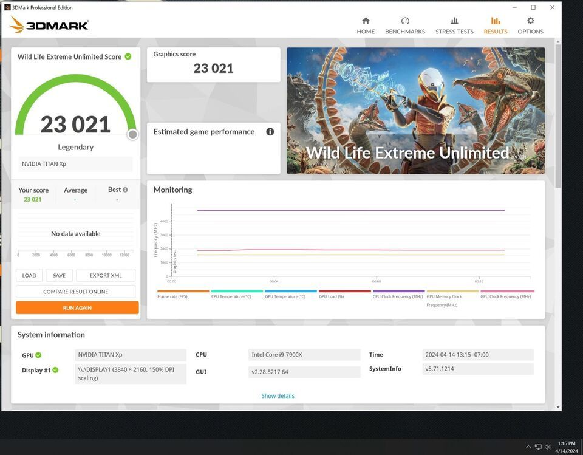Toggle CPU Temperature legend series
This screenshot has width=583, height=455.
pos(237,294)
